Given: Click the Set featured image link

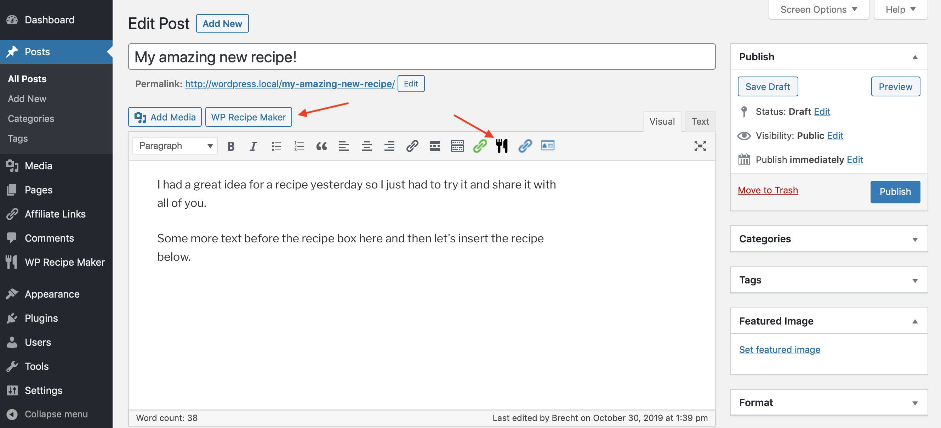Looking at the screenshot, I should (779, 349).
